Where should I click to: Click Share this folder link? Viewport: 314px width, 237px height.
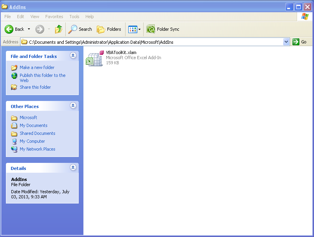[x=35, y=87]
